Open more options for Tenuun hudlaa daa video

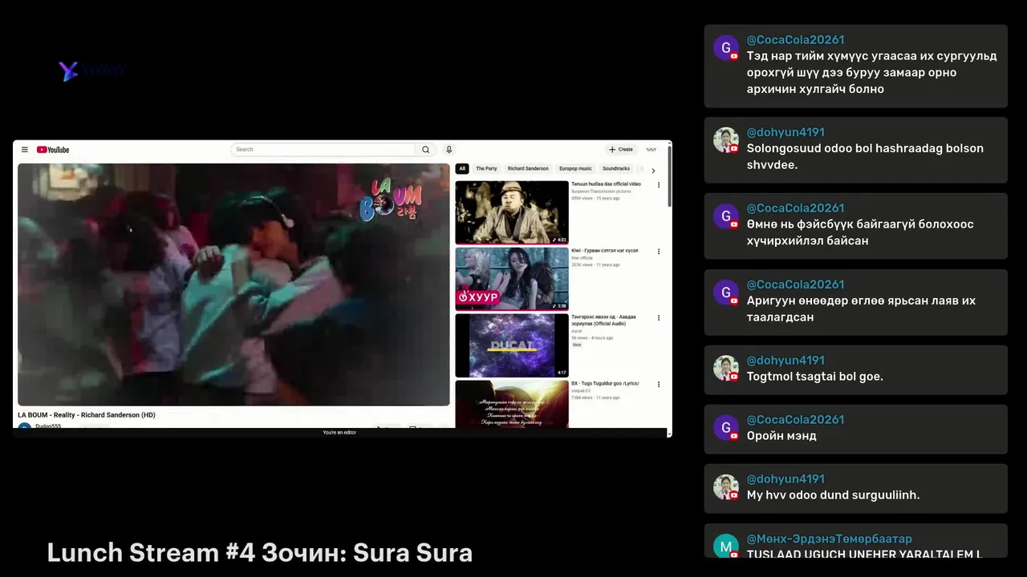click(659, 185)
